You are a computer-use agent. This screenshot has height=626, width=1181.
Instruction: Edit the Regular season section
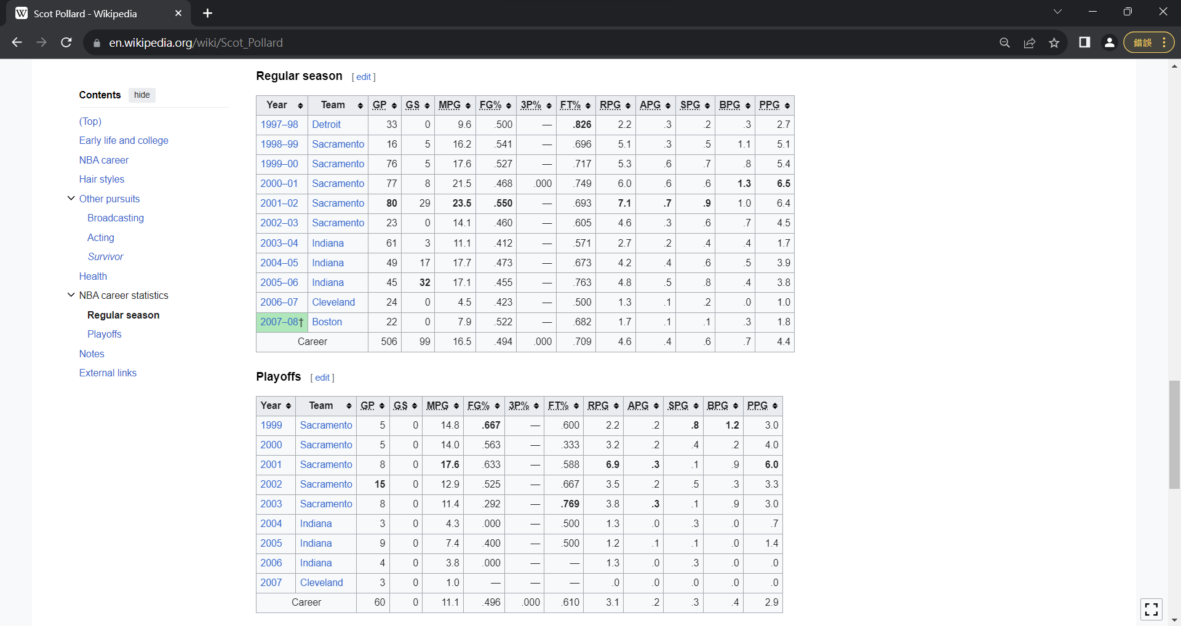(364, 77)
